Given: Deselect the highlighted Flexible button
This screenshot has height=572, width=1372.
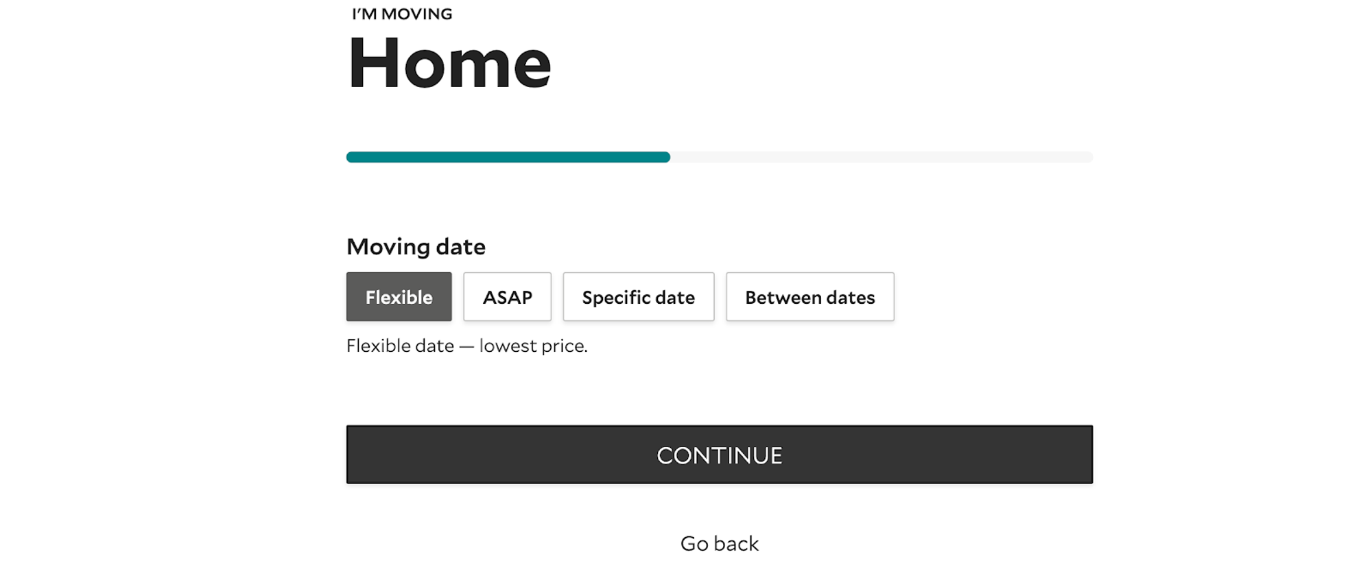Looking at the screenshot, I should [x=399, y=297].
